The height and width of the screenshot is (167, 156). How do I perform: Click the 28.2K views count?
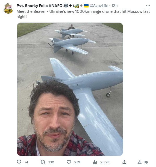105,162
